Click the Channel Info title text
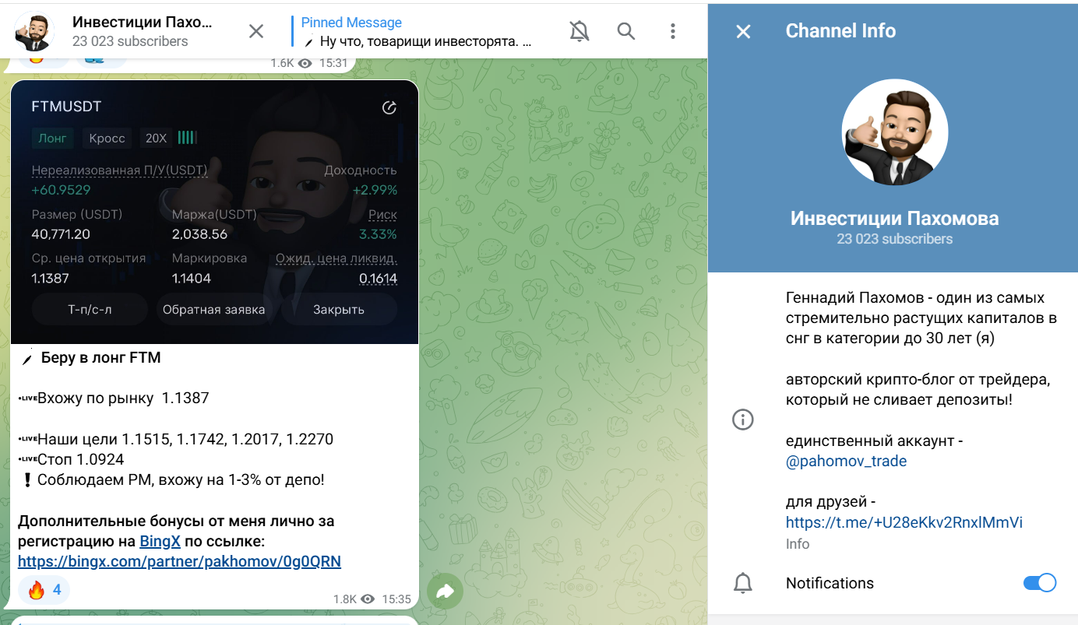Screen dimensions: 1078x625 point(840,31)
